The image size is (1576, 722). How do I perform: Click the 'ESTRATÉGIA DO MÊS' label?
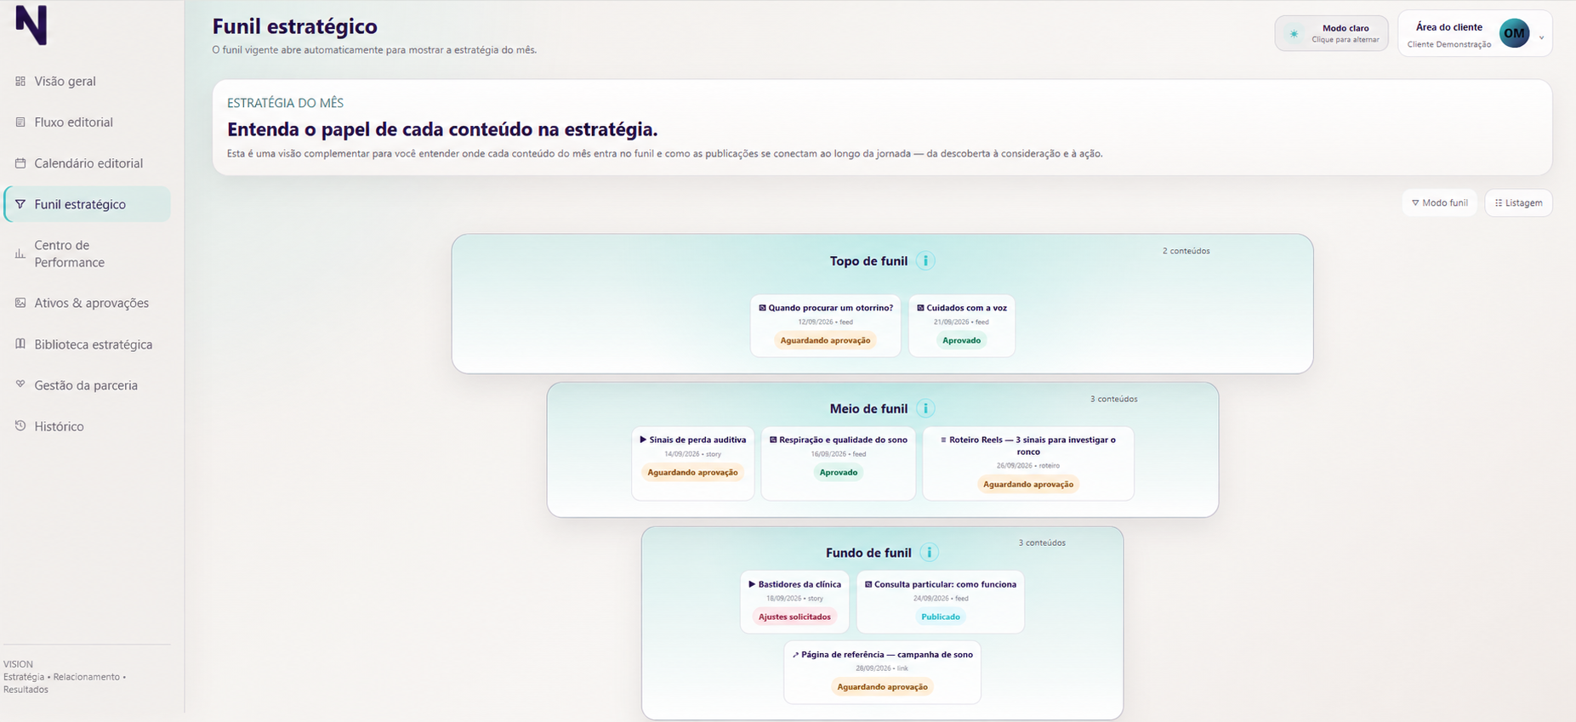(285, 103)
